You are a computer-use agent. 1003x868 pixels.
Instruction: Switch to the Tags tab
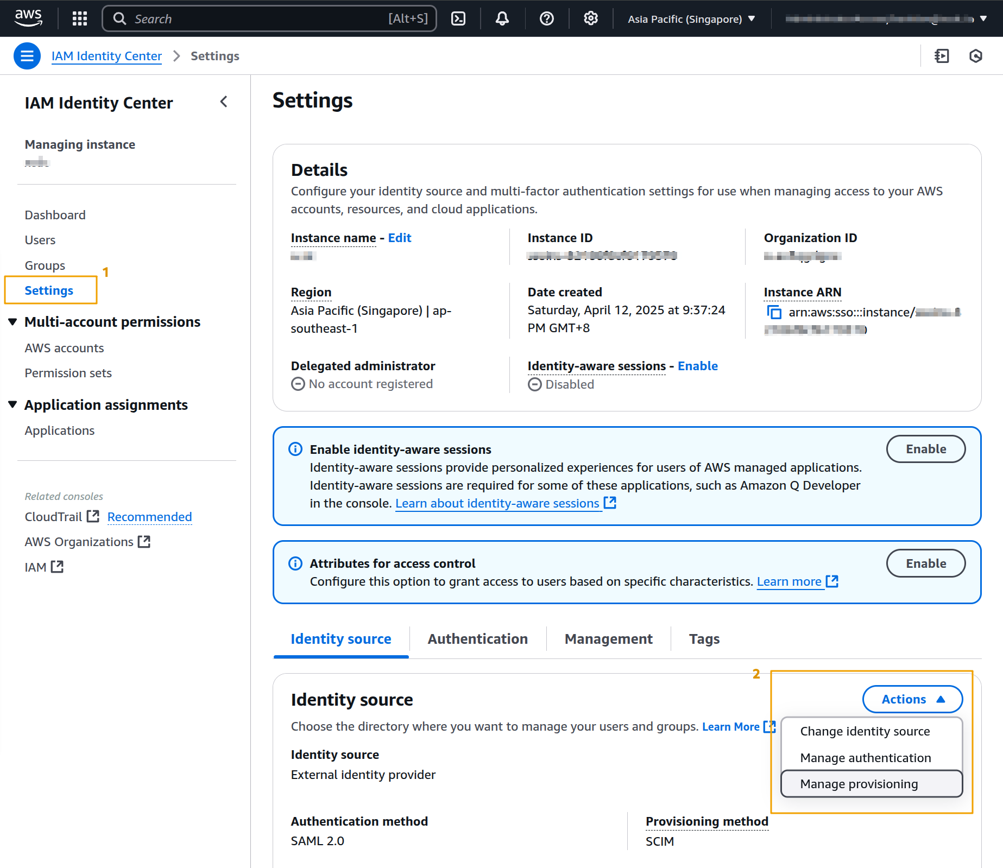coord(704,639)
